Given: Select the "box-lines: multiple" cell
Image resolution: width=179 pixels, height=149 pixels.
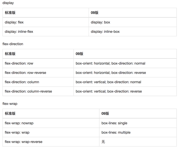Looking at the screenshot, I should point(116,132).
